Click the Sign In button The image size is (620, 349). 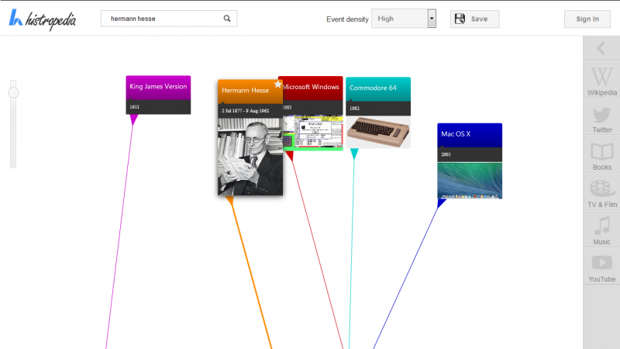[x=587, y=19]
